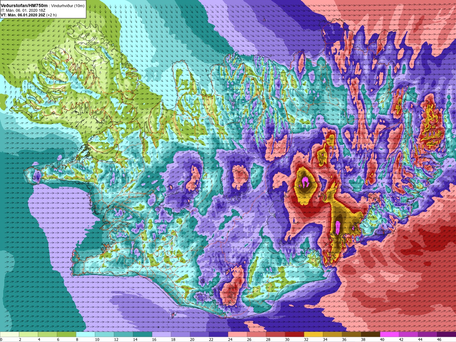Click the light green 2–4 legend swatch
This screenshot has width=456, height=342.
click(x=28, y=335)
